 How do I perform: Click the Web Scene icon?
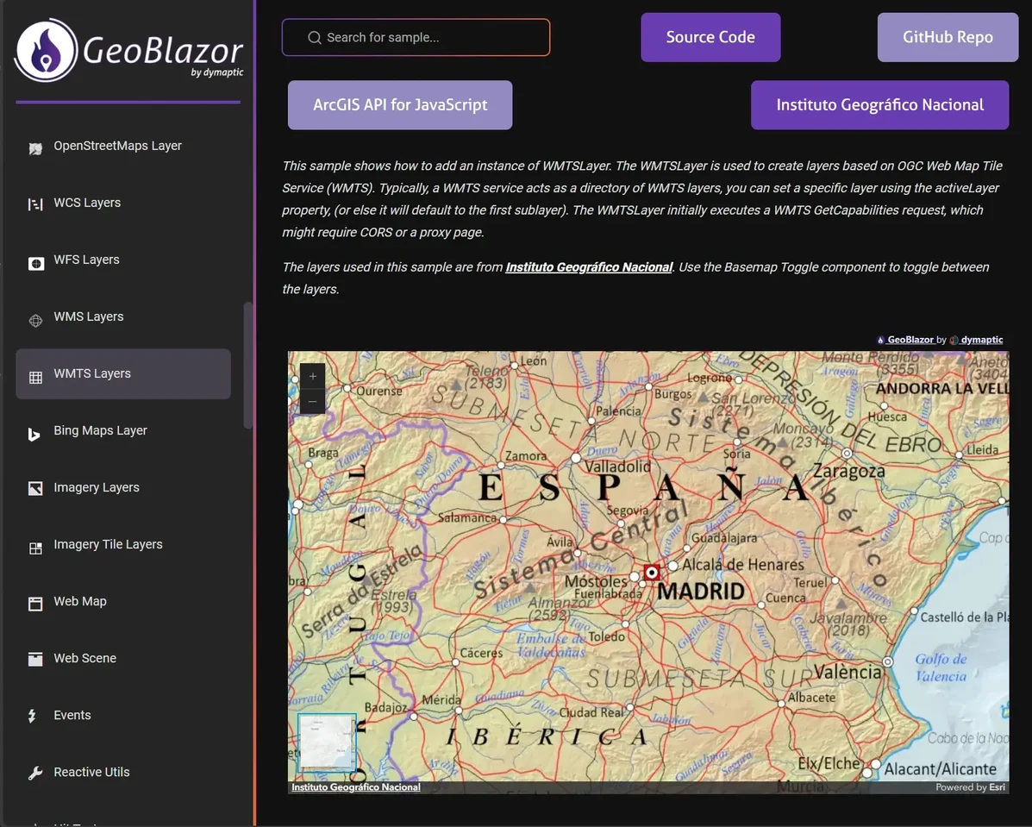pos(35,659)
